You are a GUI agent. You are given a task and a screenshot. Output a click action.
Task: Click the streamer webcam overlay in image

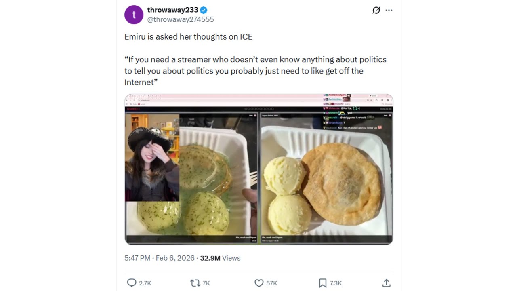click(152, 158)
